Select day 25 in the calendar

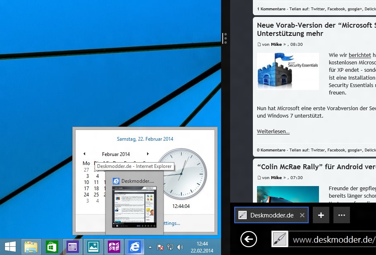tap(96, 195)
